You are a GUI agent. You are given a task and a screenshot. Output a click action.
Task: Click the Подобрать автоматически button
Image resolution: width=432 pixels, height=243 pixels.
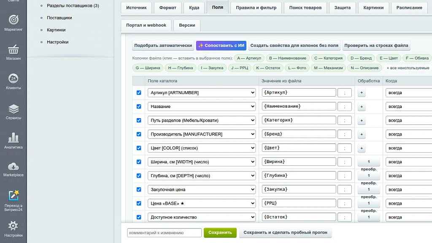163,46
